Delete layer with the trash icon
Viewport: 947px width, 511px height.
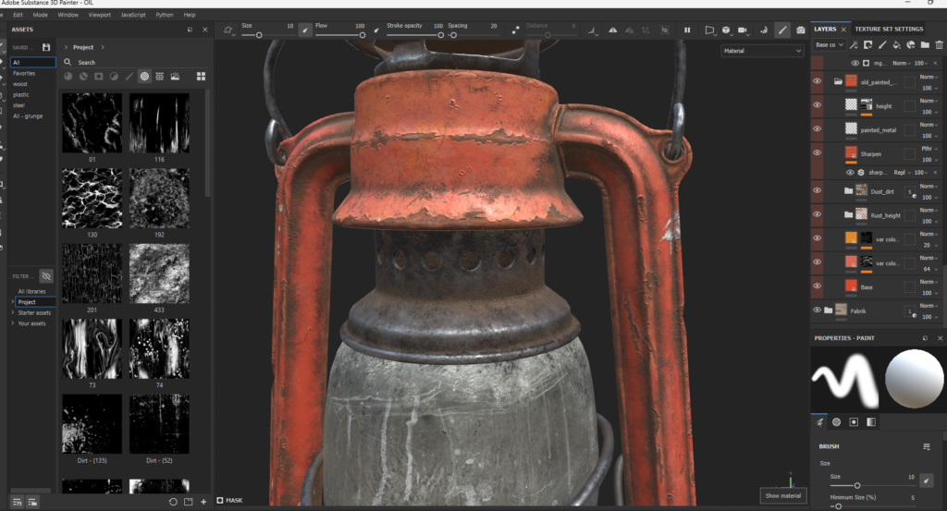940,44
